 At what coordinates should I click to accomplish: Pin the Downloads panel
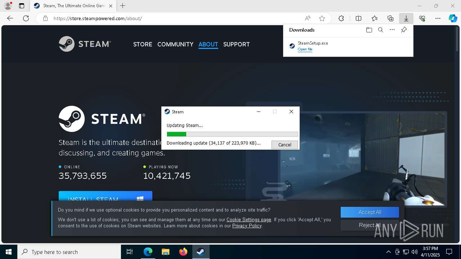(x=404, y=30)
